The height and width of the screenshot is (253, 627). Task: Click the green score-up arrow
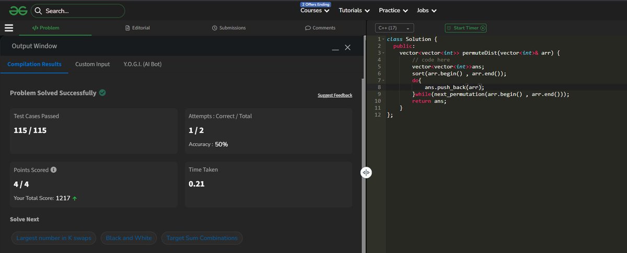click(75, 199)
